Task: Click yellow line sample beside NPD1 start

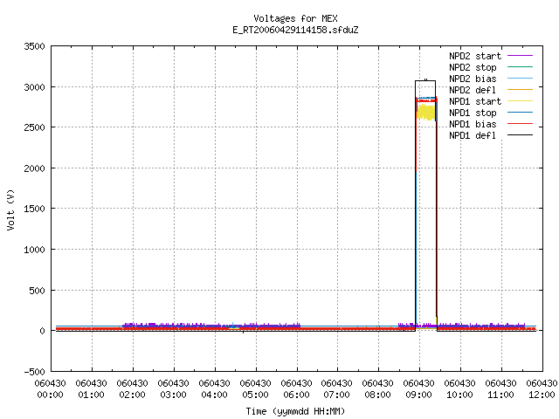Action: [x=521, y=101]
